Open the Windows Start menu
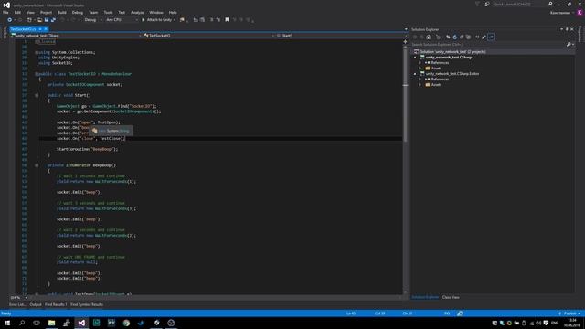 coord(7,323)
